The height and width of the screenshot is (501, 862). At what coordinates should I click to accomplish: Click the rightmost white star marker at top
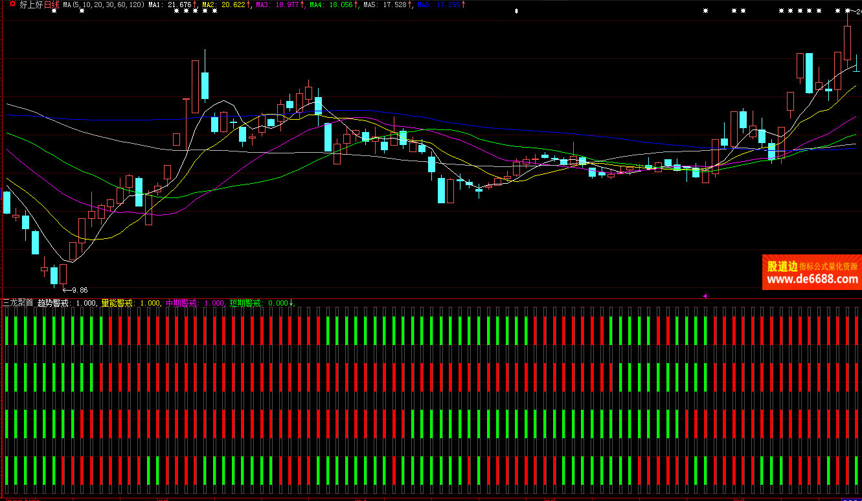847,11
